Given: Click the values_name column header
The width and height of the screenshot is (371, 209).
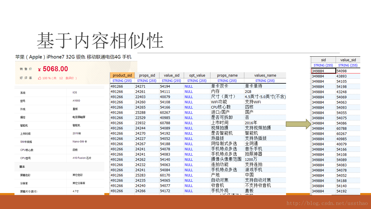Looking at the screenshot, I should [265, 75].
